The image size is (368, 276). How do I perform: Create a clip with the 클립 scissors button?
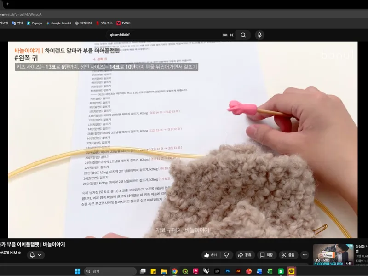point(288,255)
